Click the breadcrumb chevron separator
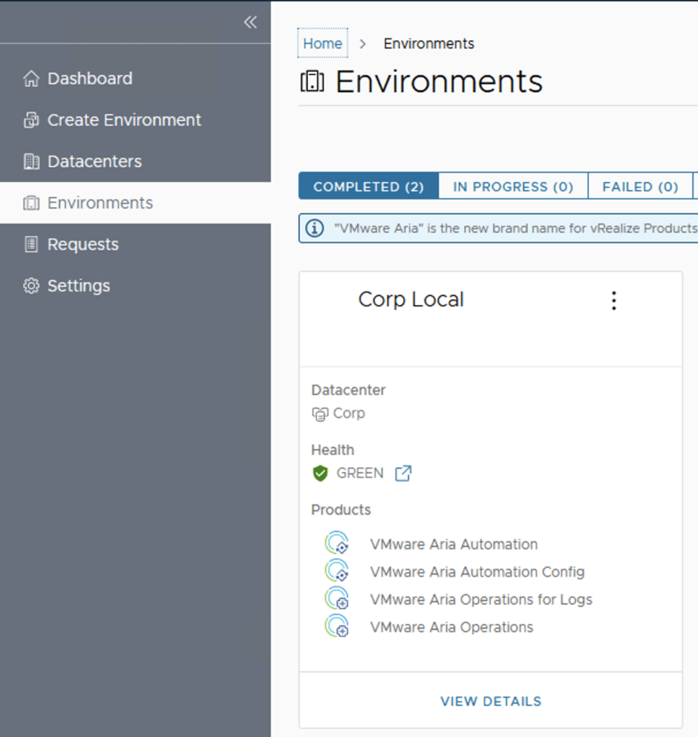Viewport: 698px width, 737px height. click(x=363, y=44)
